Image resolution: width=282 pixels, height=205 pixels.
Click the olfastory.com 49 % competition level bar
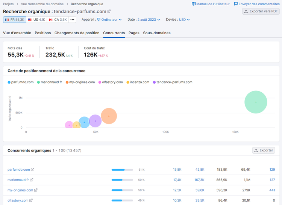click(122, 200)
